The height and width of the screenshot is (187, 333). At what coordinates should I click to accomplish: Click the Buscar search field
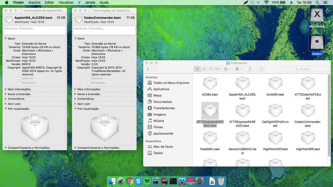304,69
